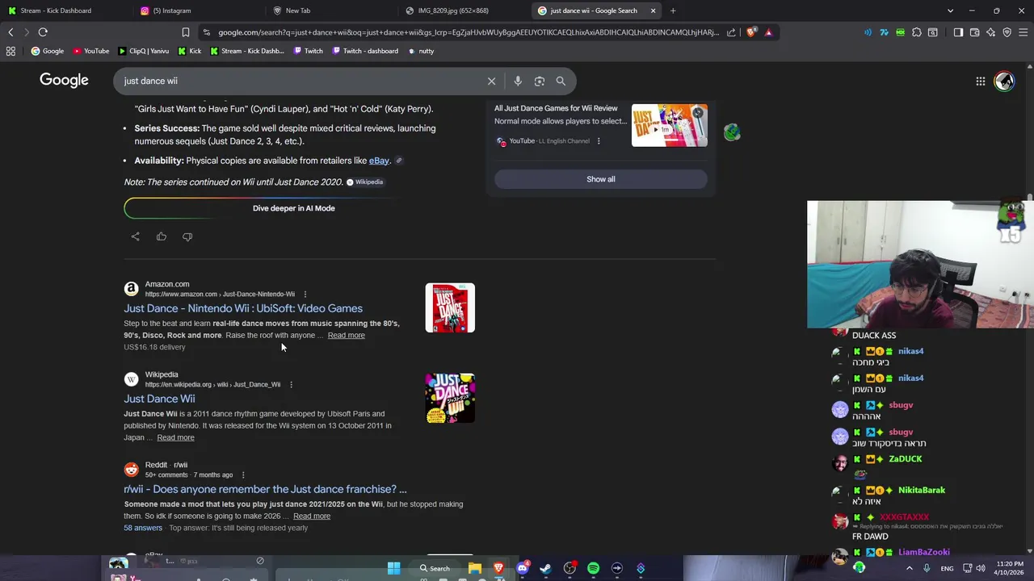Open more options for Reddit result
The width and height of the screenshot is (1034, 581).
click(x=242, y=474)
